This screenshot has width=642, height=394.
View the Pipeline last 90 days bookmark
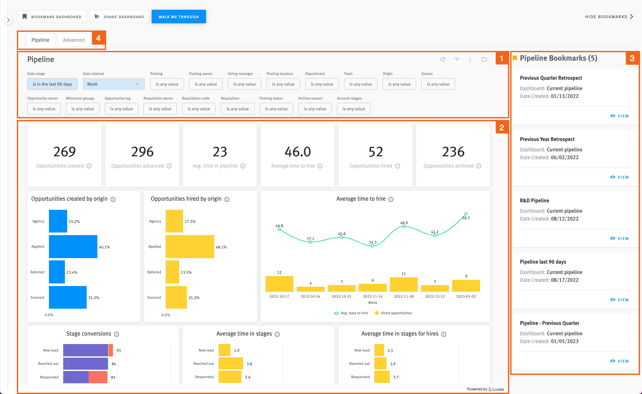pos(620,300)
